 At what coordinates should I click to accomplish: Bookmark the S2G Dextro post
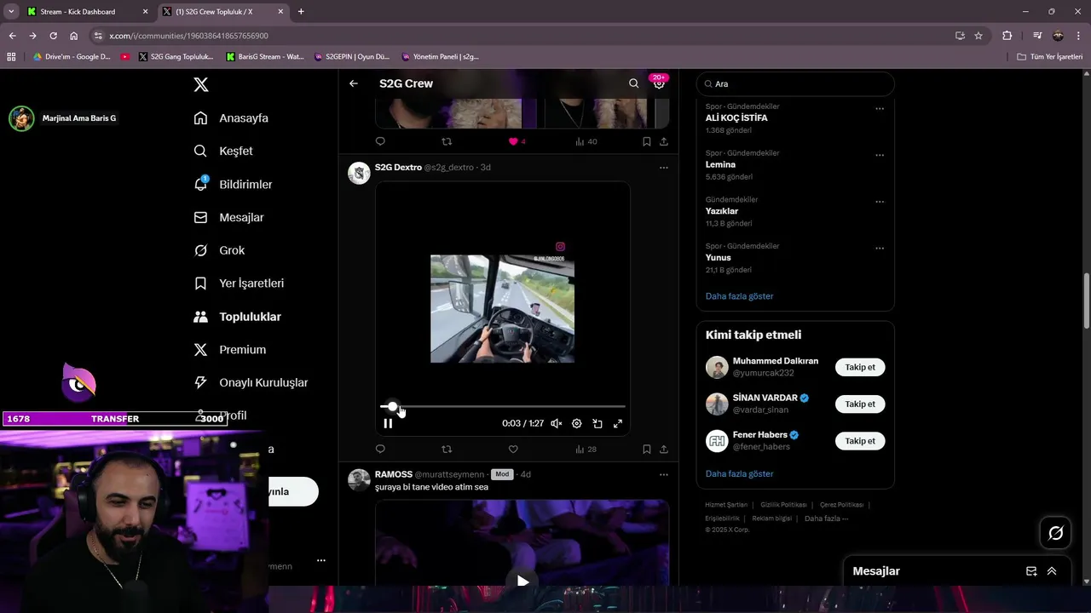pos(647,449)
